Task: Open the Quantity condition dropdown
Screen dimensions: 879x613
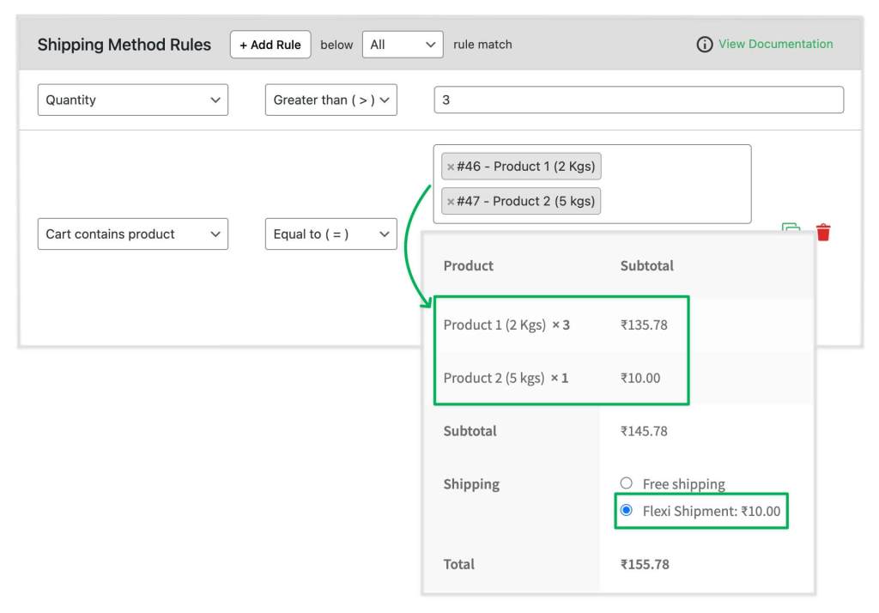Action: coord(133,100)
